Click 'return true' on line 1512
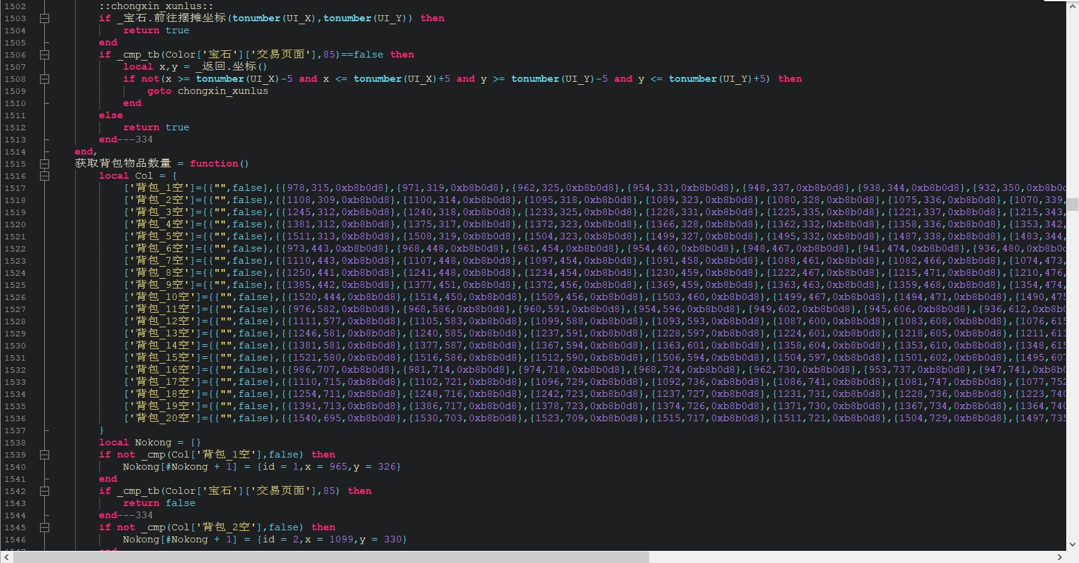 click(x=156, y=127)
